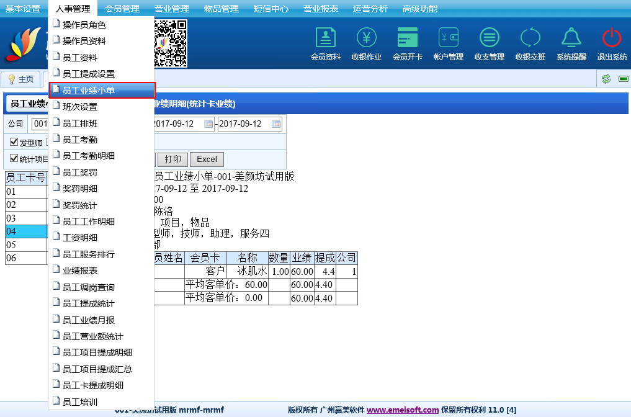Click the green refresh icon at right of tab bar
This screenshot has height=417, width=631.
click(x=606, y=78)
